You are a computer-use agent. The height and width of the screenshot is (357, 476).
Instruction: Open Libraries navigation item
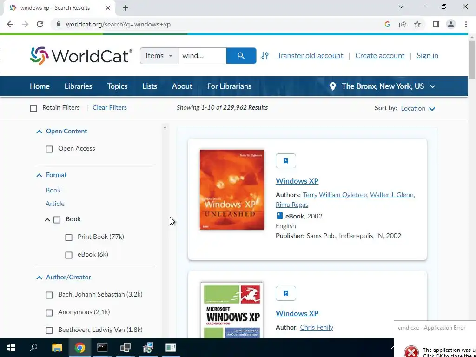click(x=78, y=86)
